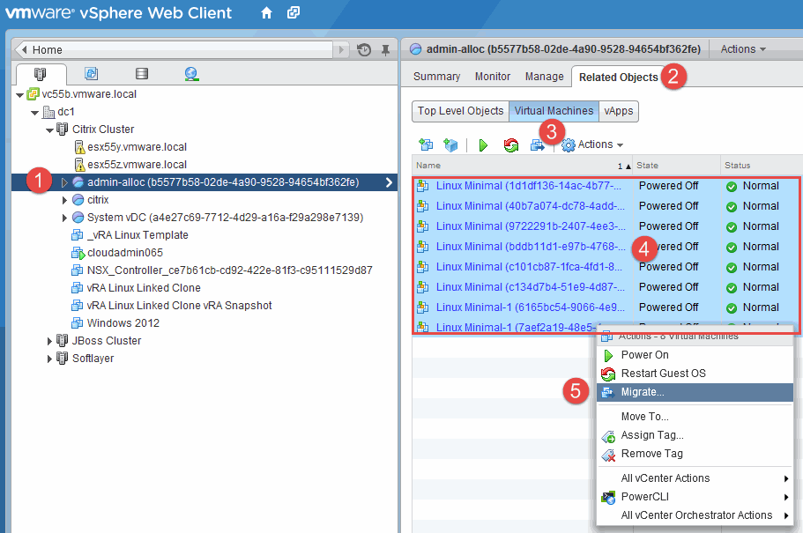The width and height of the screenshot is (803, 533).
Task: Click Restart Guest OS toolbar icon
Action: [x=510, y=145]
